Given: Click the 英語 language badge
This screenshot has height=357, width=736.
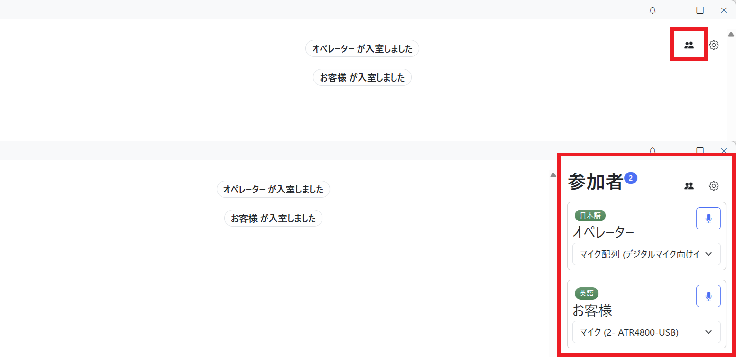Looking at the screenshot, I should 587,293.
